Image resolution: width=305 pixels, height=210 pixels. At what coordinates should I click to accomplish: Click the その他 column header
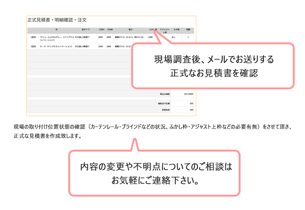tap(177, 29)
